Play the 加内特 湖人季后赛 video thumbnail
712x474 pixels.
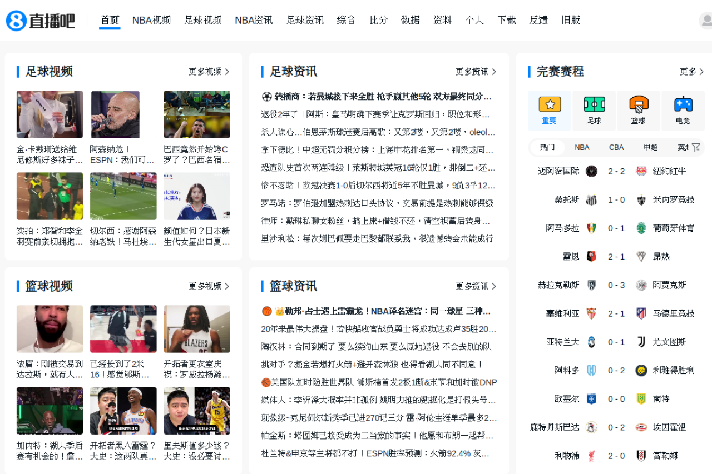coord(50,411)
